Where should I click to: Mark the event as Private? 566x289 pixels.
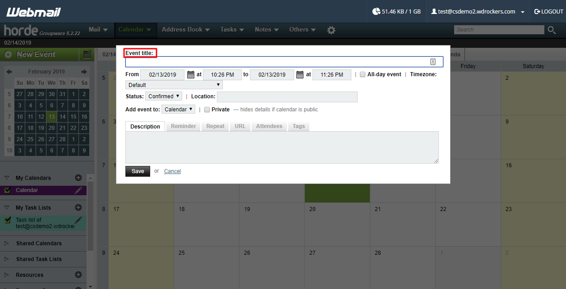(207, 109)
